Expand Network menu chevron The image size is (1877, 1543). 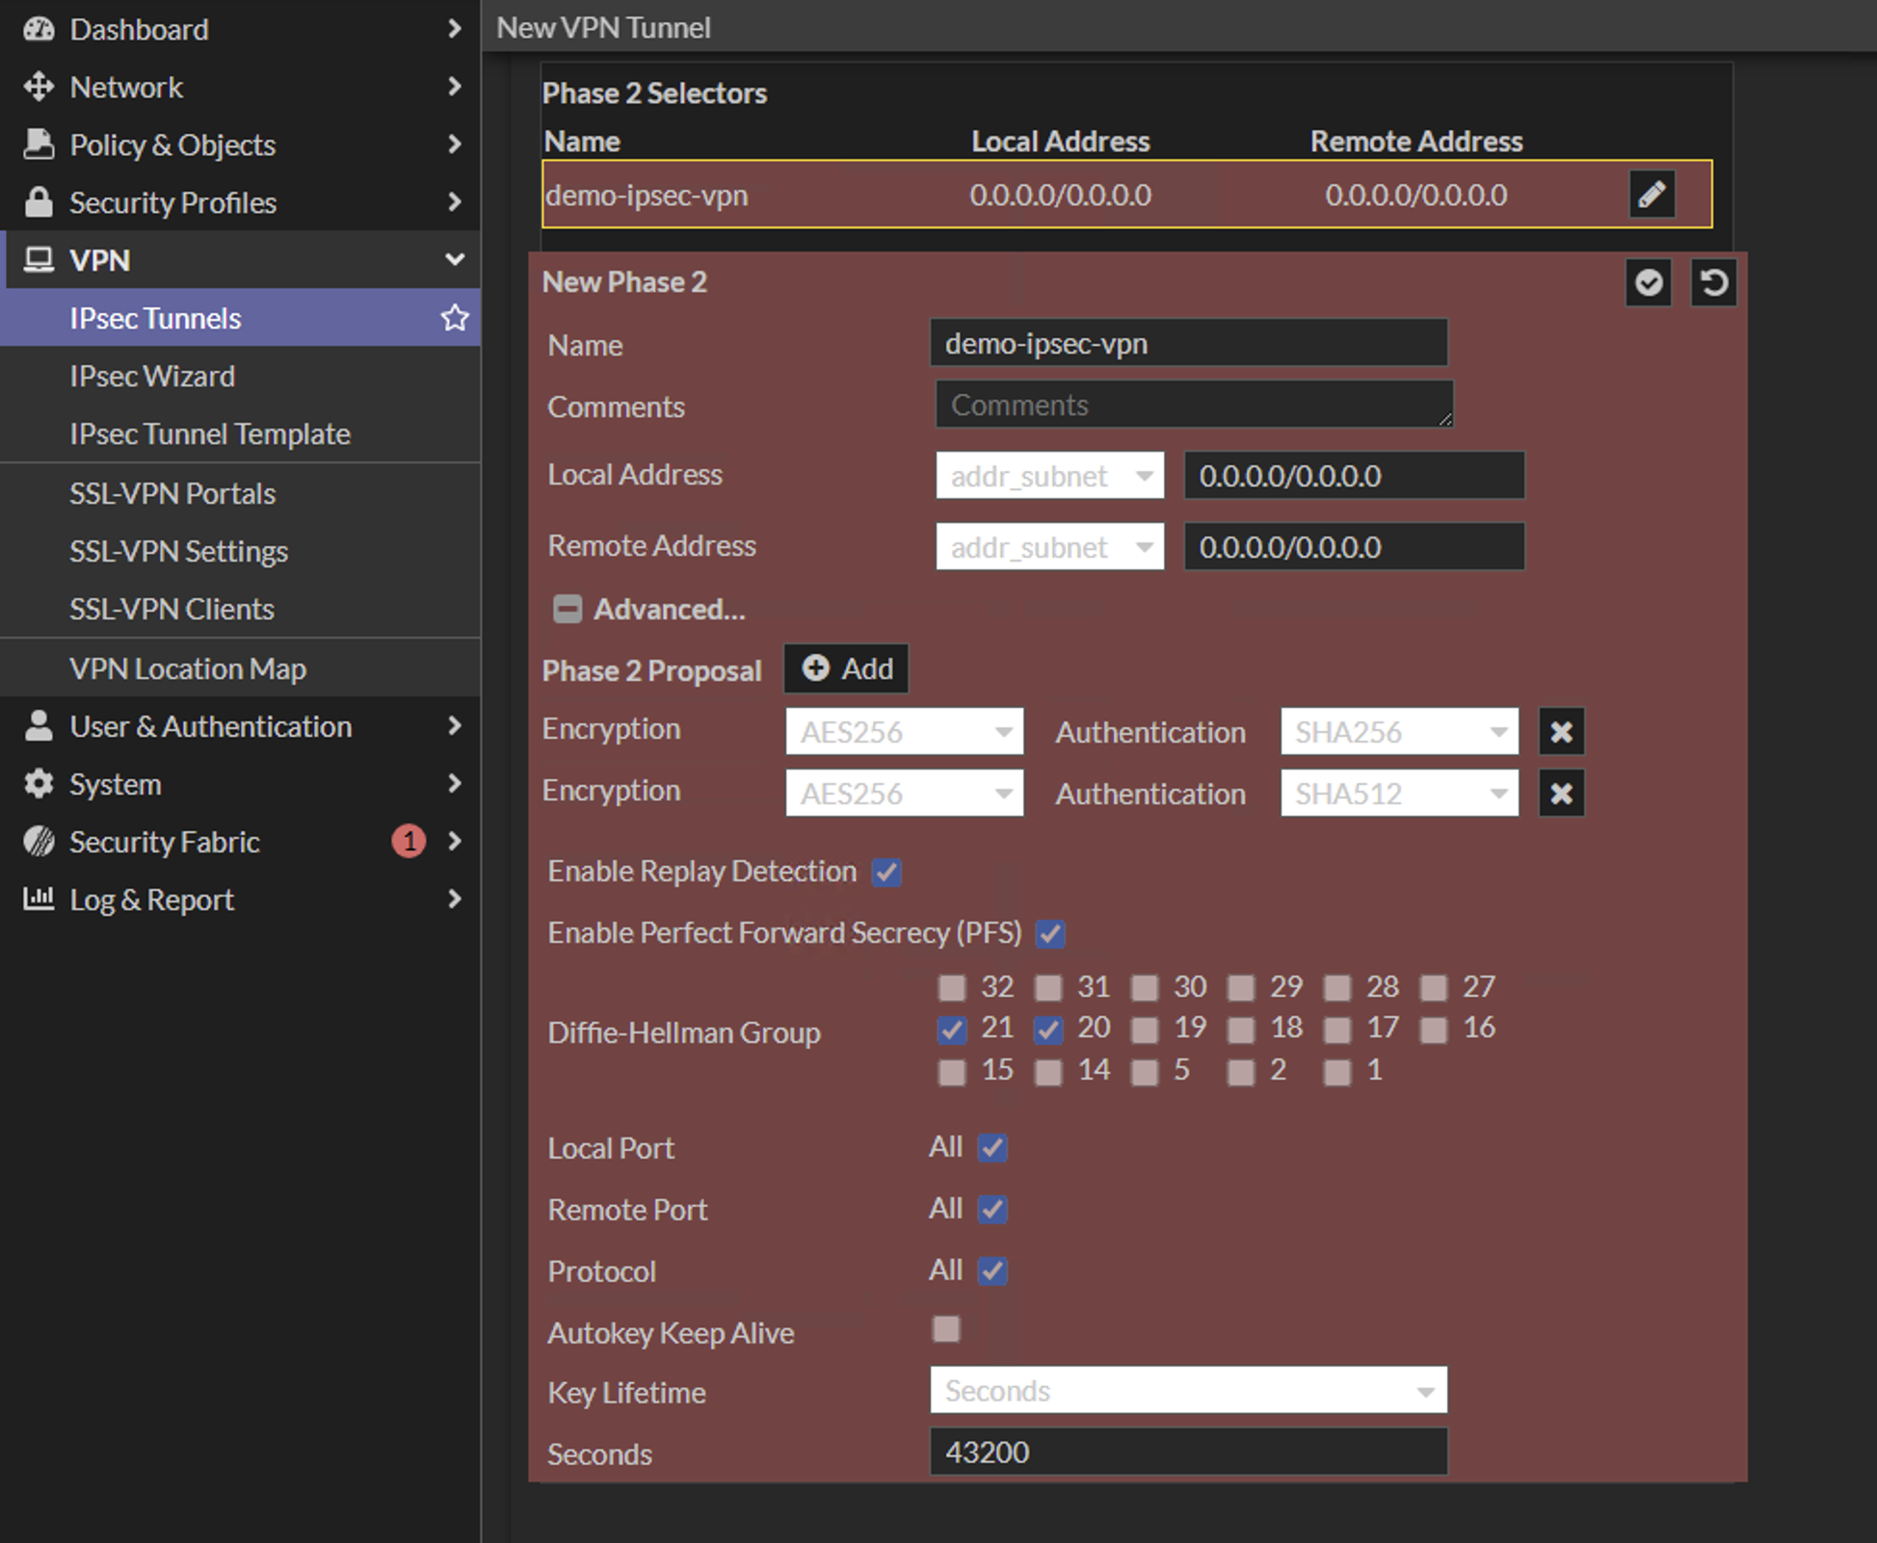pos(455,87)
